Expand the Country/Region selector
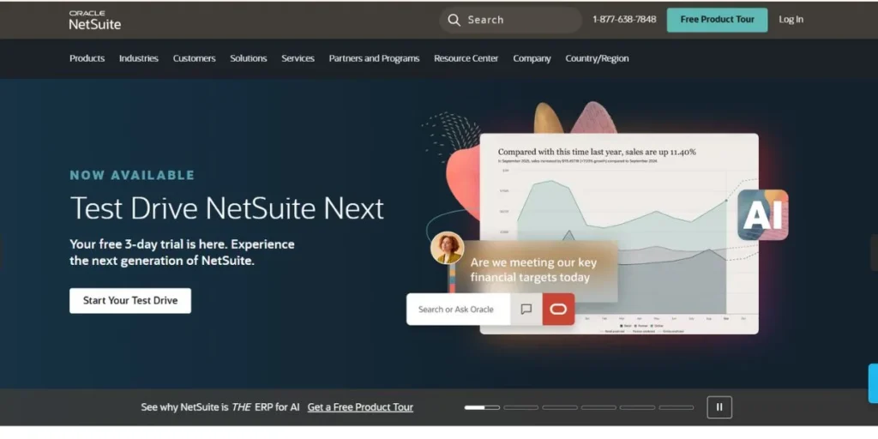 pyautogui.click(x=597, y=58)
